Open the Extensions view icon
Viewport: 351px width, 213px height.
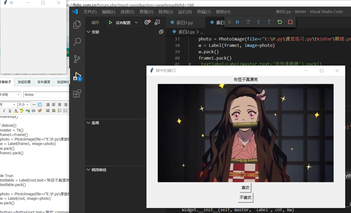(77, 93)
